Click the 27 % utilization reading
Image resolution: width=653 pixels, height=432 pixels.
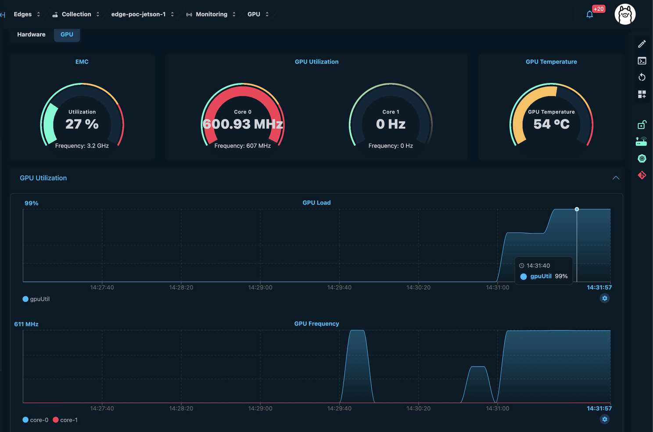[x=82, y=124]
